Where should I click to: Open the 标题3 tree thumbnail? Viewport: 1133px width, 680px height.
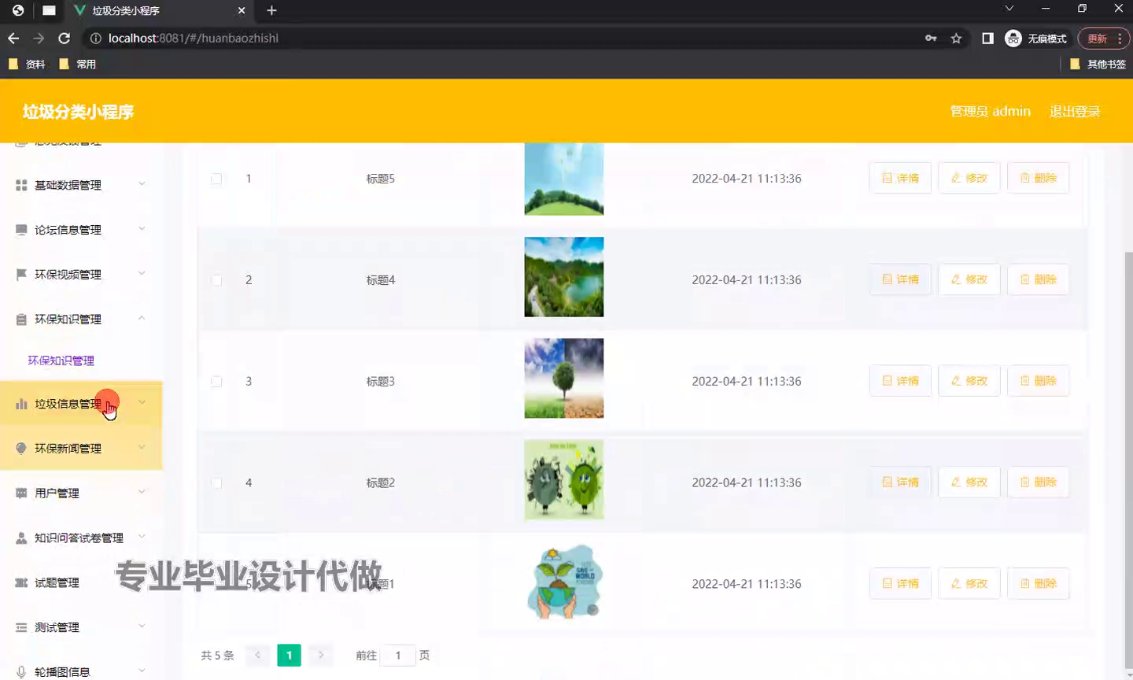coord(564,378)
